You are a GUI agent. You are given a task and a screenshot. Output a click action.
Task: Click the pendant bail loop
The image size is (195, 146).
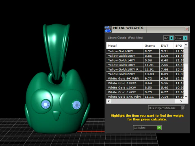tap(56, 52)
